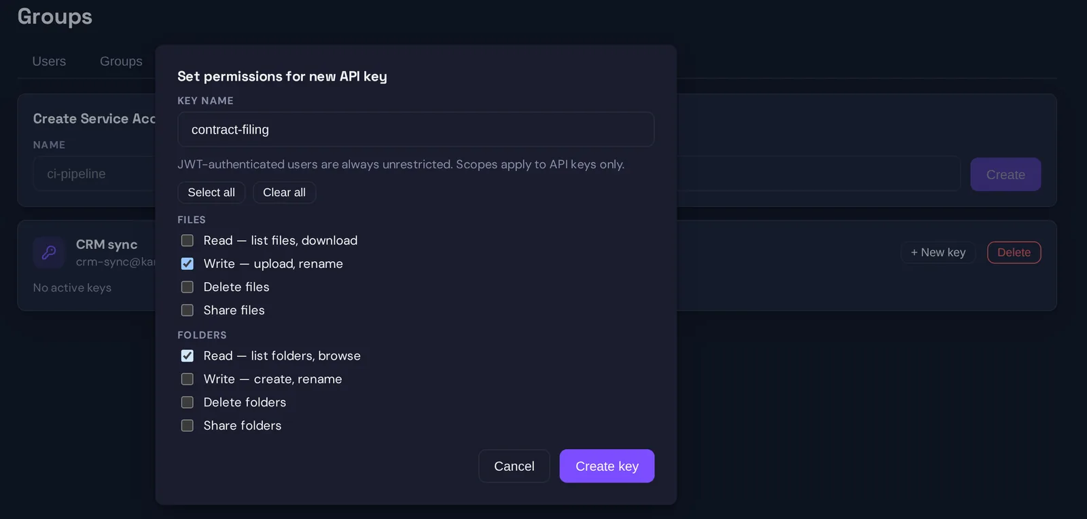1087x519 pixels.
Task: Open the Users tab
Action: coord(49,61)
